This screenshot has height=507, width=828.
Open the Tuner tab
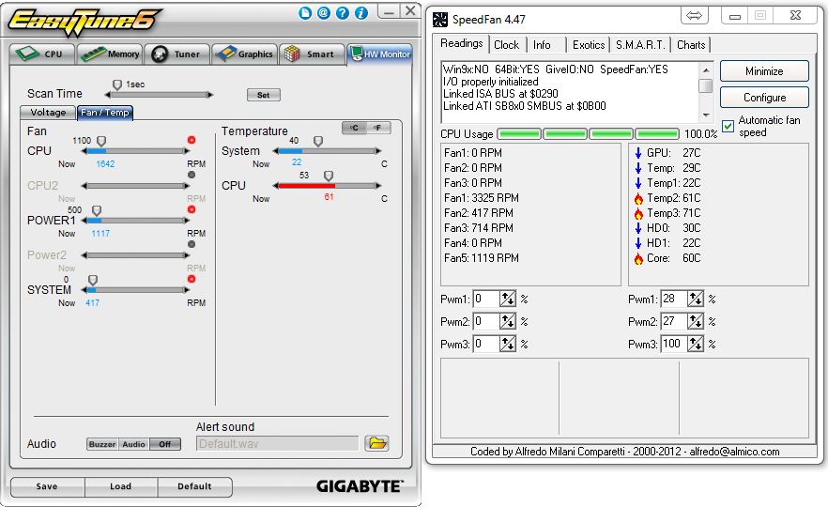177,54
